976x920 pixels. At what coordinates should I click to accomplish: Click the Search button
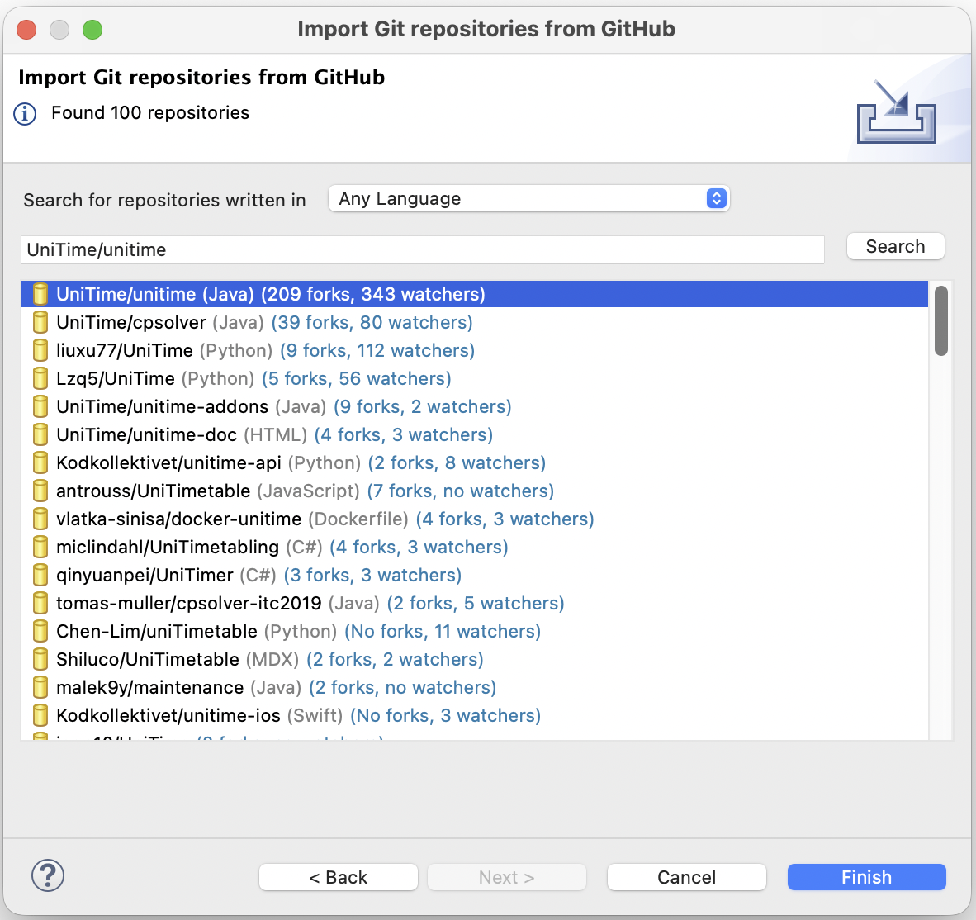[895, 246]
